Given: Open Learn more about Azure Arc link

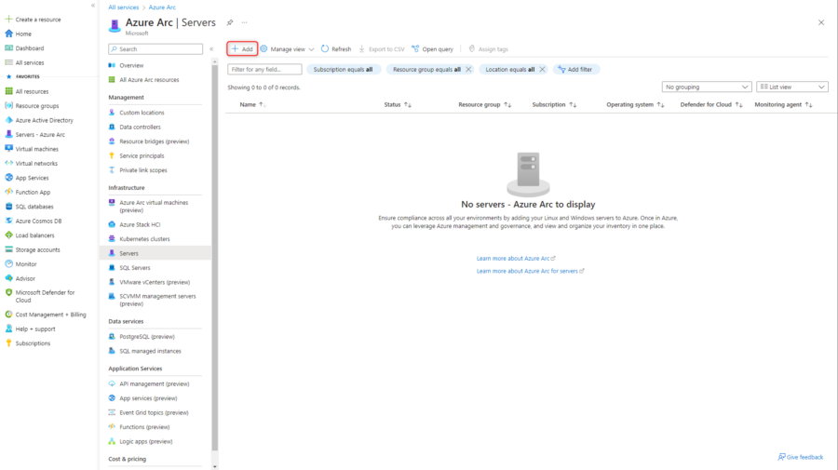Looking at the screenshot, I should [516, 259].
